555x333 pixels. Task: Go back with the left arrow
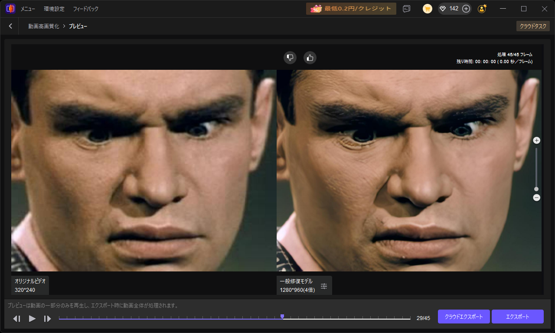(10, 26)
